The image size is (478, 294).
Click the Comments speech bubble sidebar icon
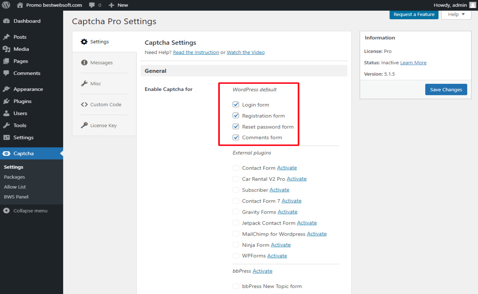point(6,73)
